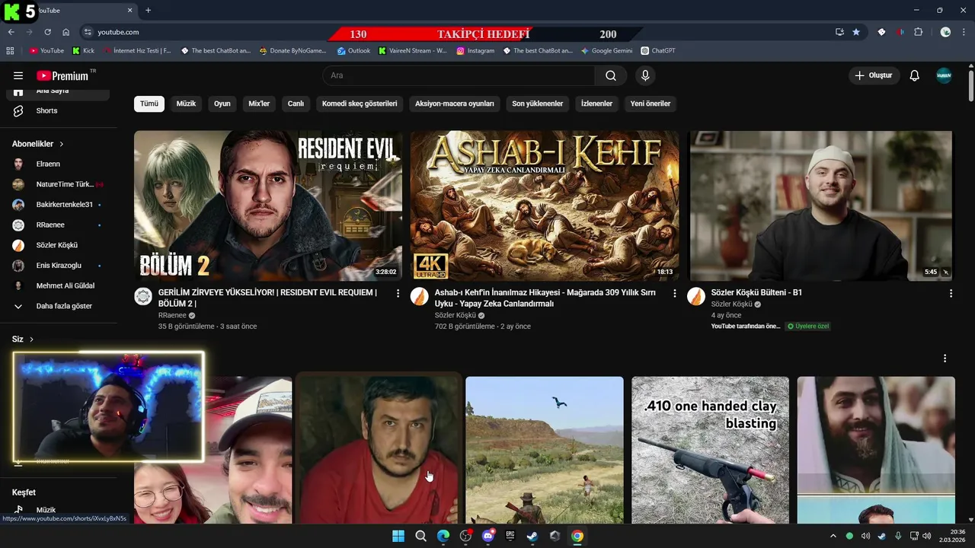Open .410 one handed clay blasting short
Viewport: 975px width, 548px height.
point(710,450)
